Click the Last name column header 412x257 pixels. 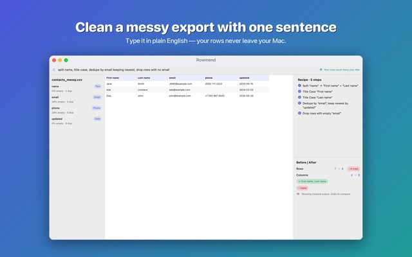coord(144,78)
